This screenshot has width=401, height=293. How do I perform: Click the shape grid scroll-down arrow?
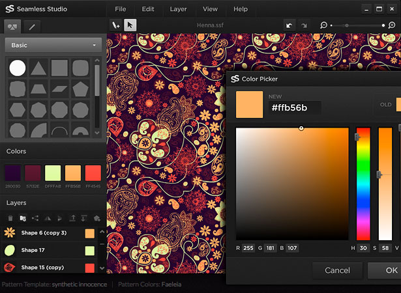tap(97, 133)
